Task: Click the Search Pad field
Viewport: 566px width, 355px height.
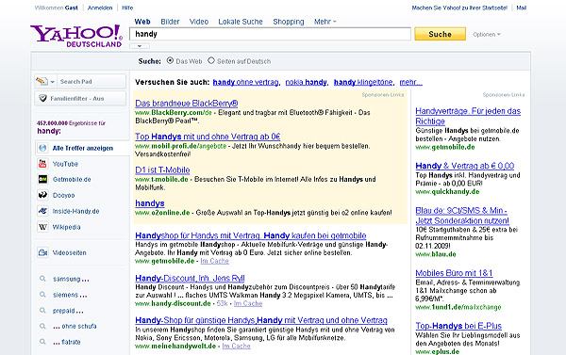Action: click(x=92, y=81)
